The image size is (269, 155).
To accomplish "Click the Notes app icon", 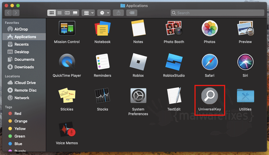I will coord(138,28).
